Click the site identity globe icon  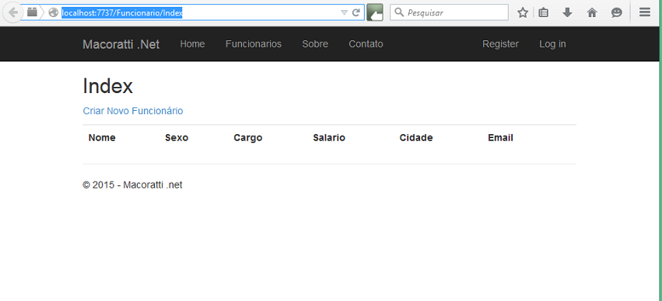pyautogui.click(x=53, y=12)
